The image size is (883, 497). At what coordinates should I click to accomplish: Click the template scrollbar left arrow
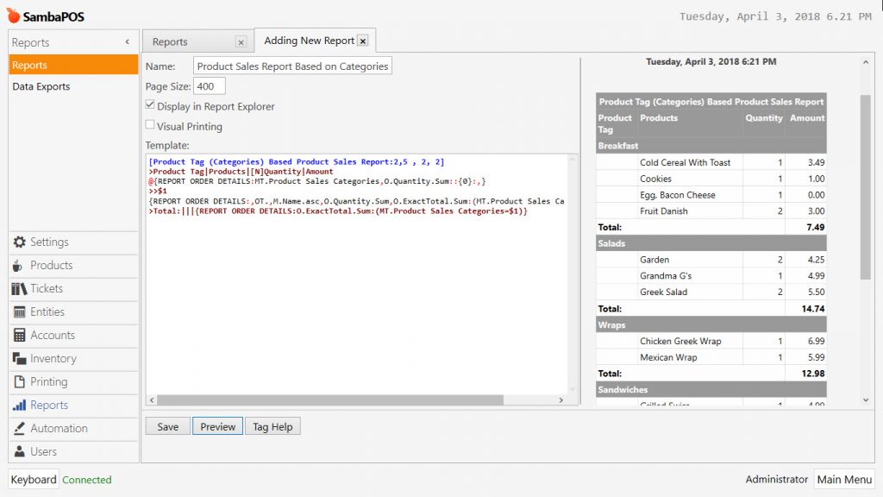coord(152,400)
